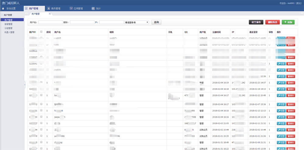Click 删除 trash for row registered 2018-02-03 21:05
The image size is (304, 150).
coord(291,124)
